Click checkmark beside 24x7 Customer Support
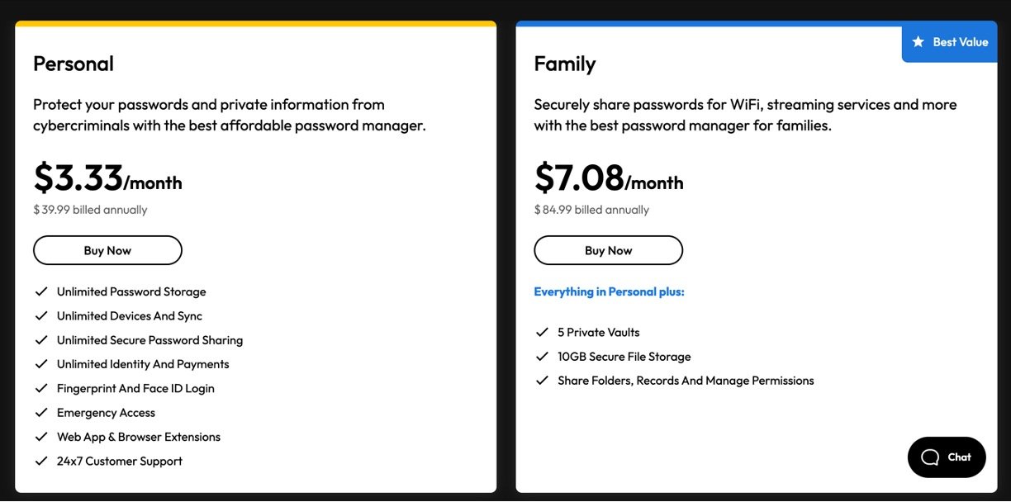Viewport: 1011px width, 502px height. (40, 461)
